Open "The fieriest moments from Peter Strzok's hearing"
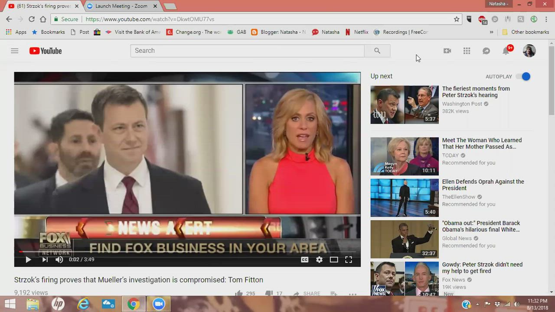 (476, 92)
